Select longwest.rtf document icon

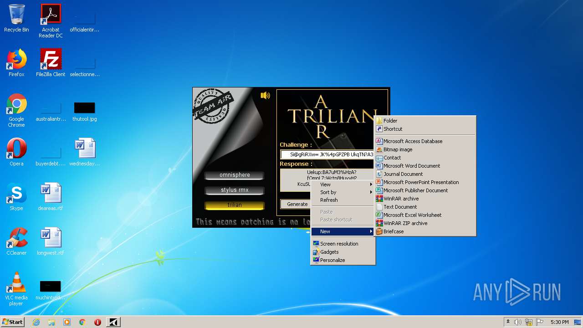click(51, 241)
